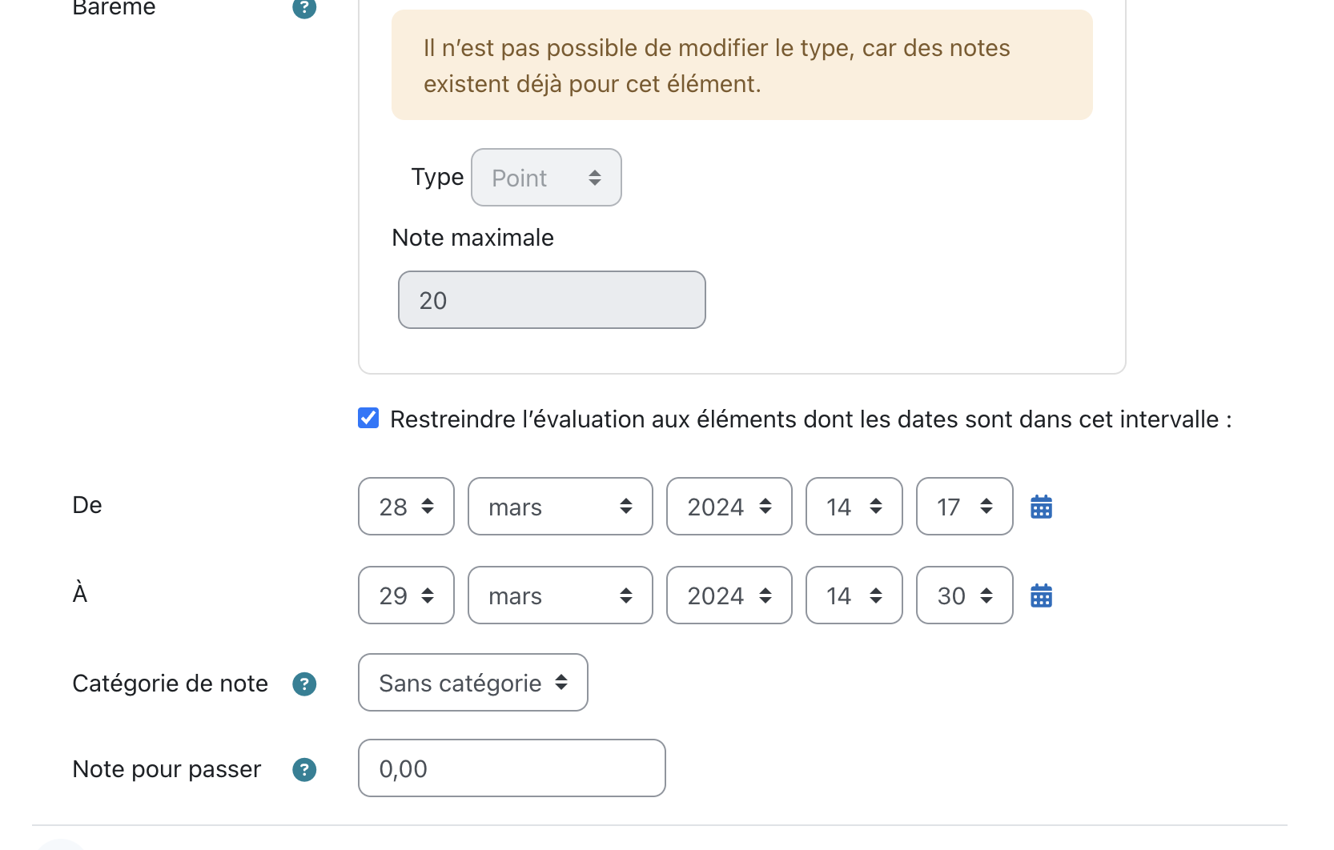The height and width of the screenshot is (850, 1334).
Task: Open the À minute dropdown showing 30
Action: coord(965,595)
